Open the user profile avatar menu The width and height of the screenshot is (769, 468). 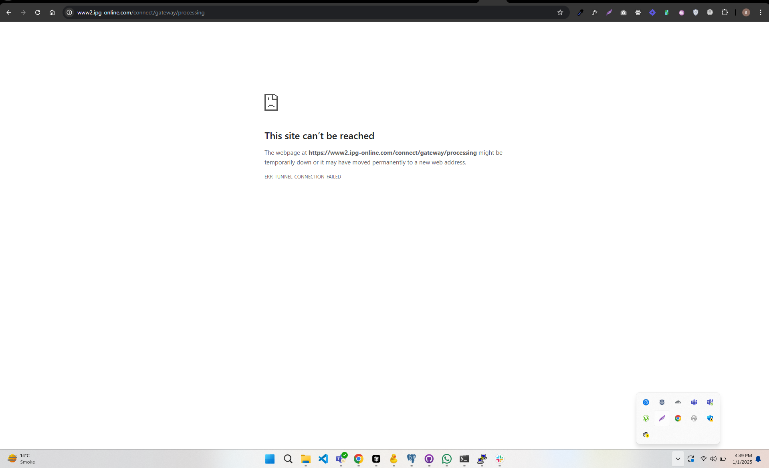pyautogui.click(x=746, y=12)
